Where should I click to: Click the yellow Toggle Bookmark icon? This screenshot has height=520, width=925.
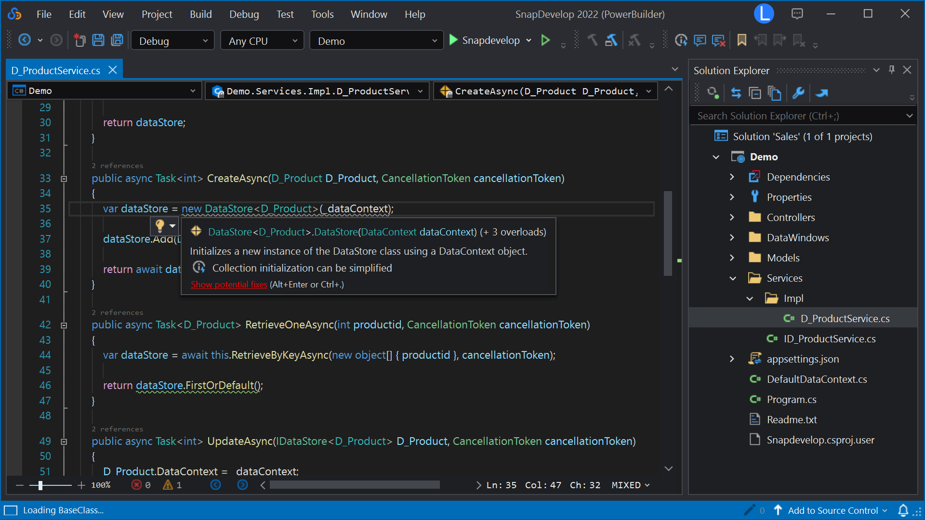point(741,40)
